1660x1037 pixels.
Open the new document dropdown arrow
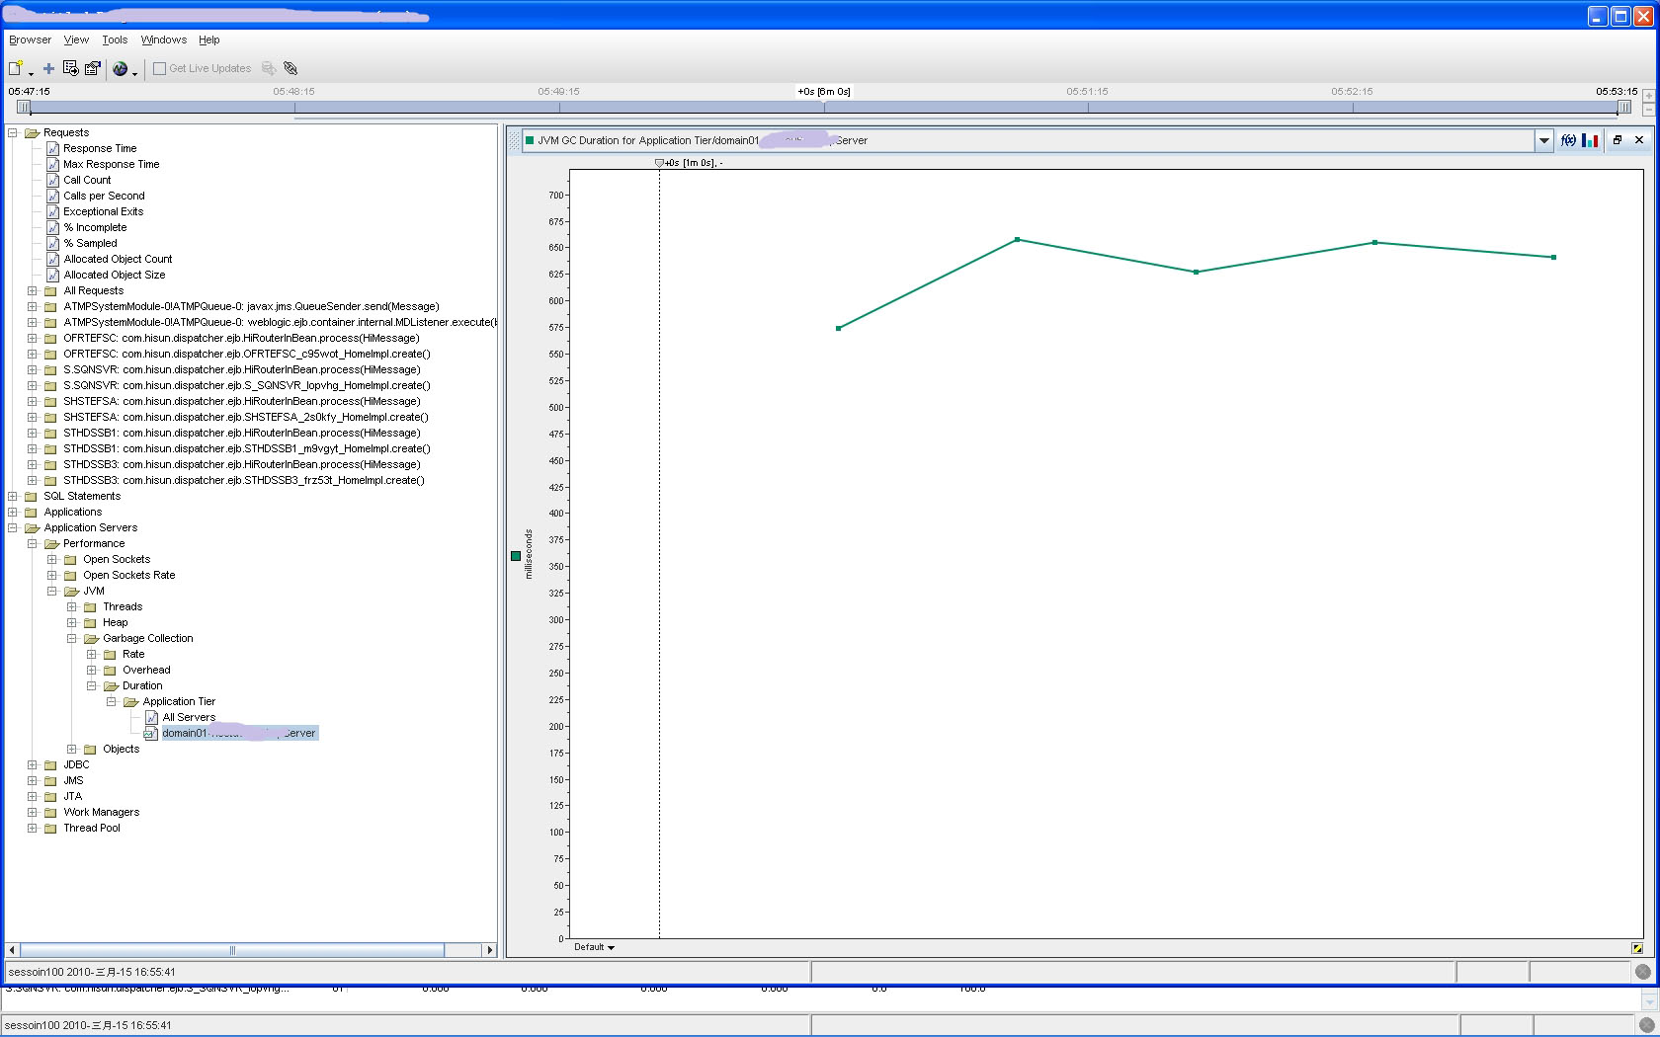click(x=31, y=72)
